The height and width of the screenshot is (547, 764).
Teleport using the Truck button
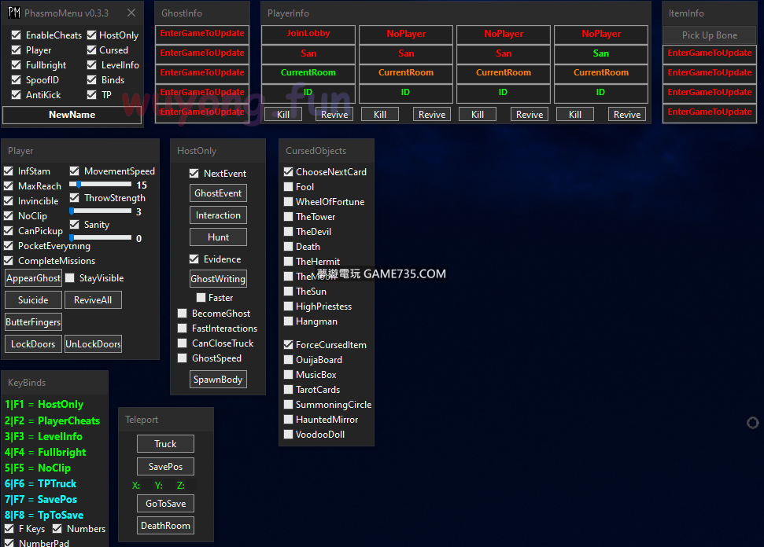pyautogui.click(x=165, y=444)
